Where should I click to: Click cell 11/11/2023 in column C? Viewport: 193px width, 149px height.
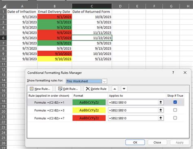click(92, 33)
